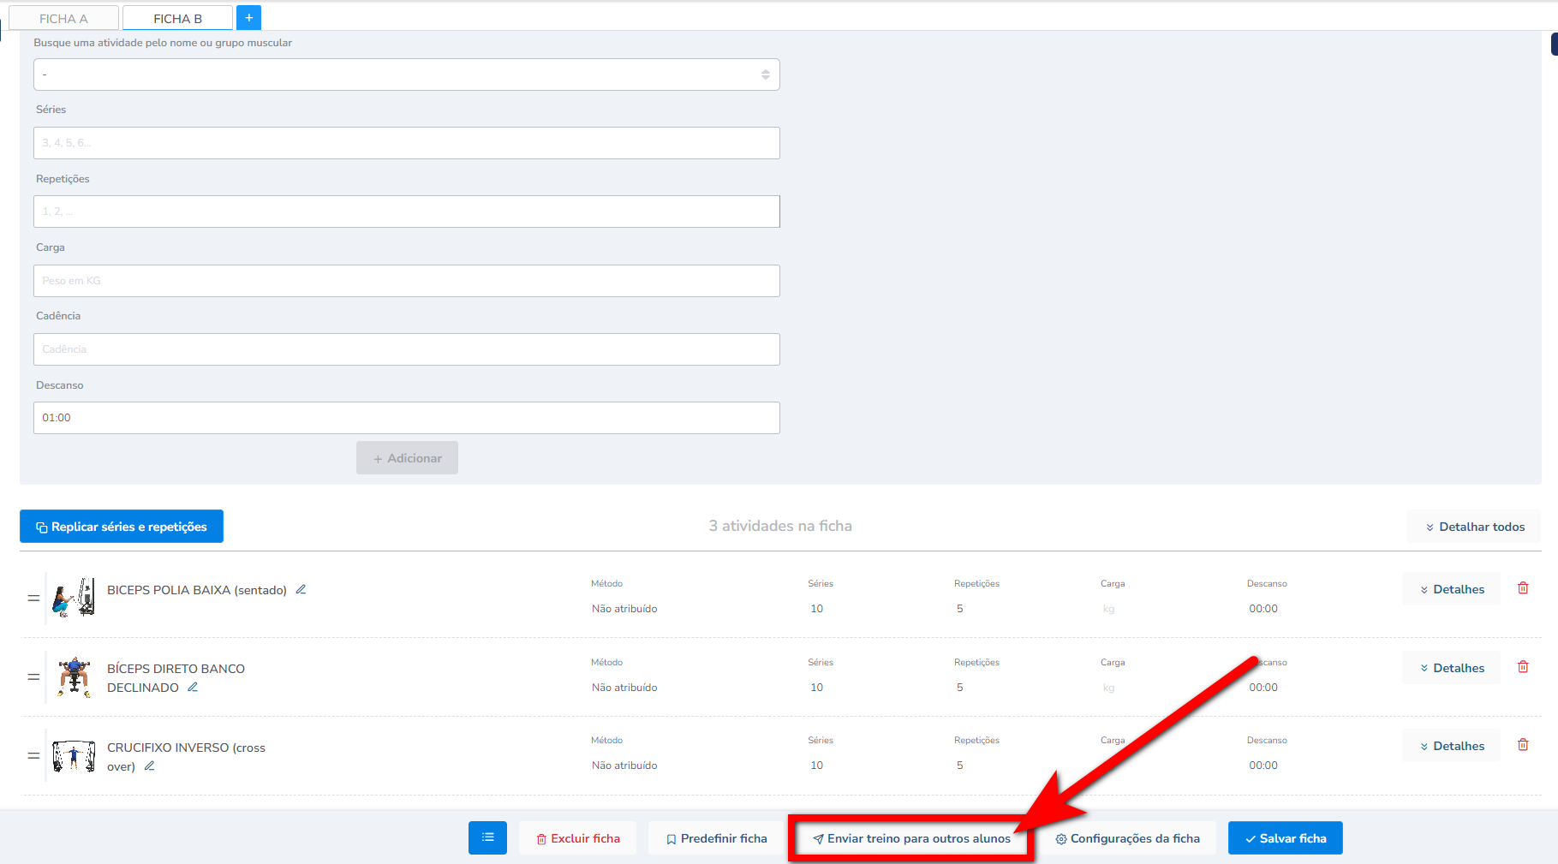Expand Detalhes for CRUCIFIXO INVERSO

tap(1451, 746)
